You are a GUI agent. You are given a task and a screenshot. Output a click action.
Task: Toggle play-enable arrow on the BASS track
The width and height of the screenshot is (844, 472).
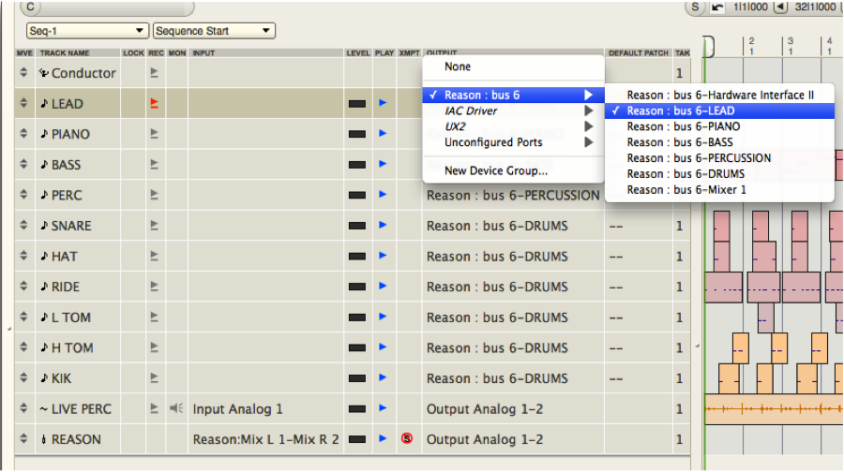(383, 164)
